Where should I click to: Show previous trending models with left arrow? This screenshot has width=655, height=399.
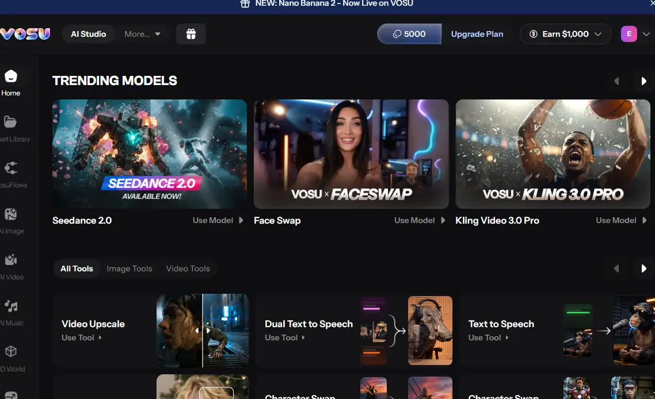pyautogui.click(x=616, y=81)
